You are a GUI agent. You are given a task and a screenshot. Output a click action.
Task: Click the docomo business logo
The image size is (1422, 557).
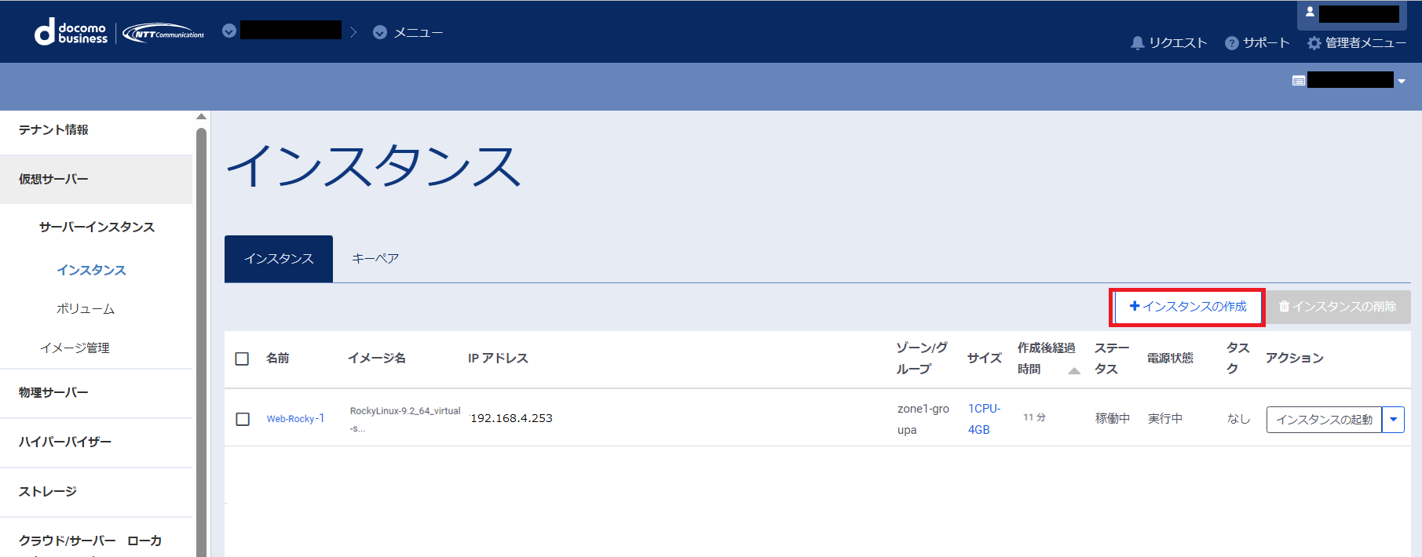71,32
